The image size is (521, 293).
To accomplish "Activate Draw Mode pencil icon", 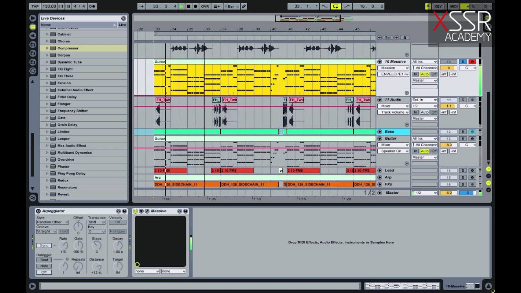I will (244, 7).
